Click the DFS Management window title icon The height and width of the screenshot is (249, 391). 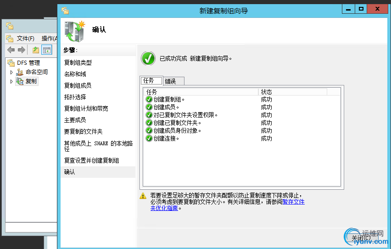[10, 26]
